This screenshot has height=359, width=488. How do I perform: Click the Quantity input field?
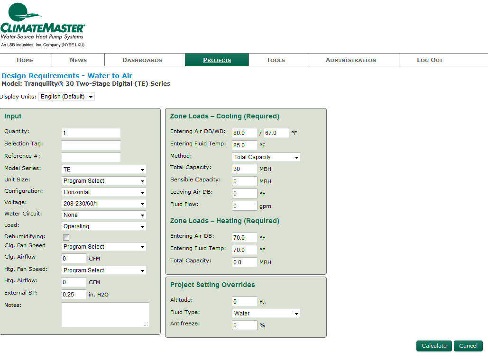tap(91, 133)
